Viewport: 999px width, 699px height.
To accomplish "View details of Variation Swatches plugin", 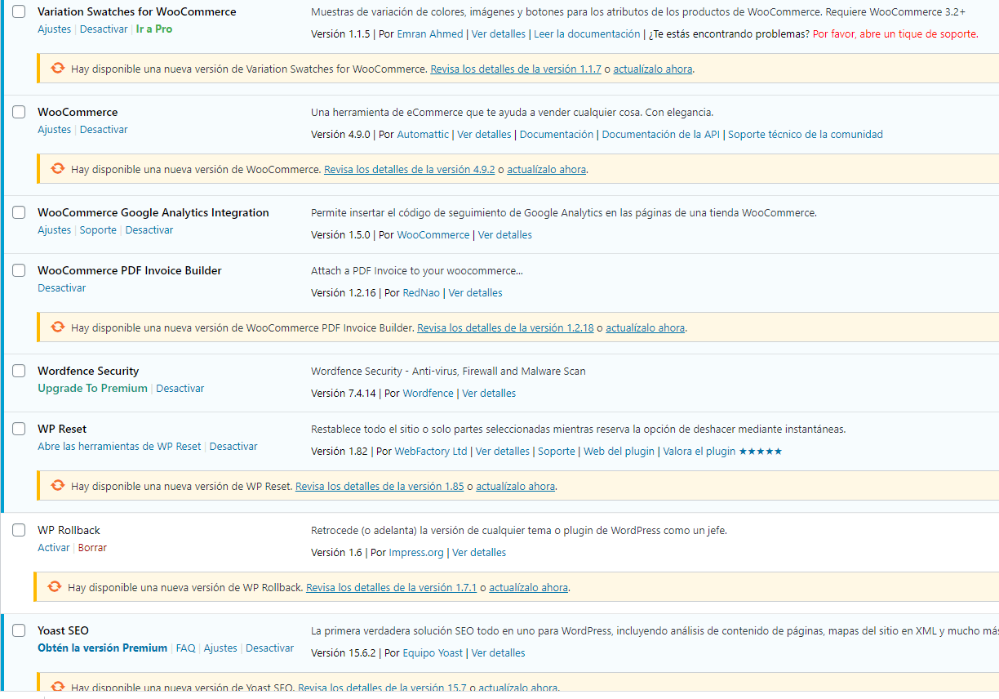I will (x=499, y=34).
